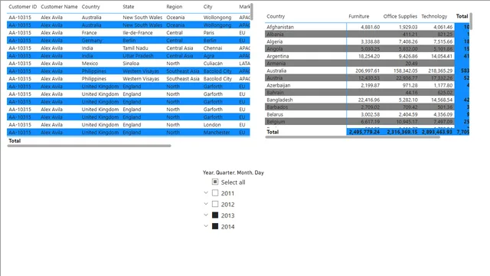Click the State column header
Screen dimensions: 490x276
[129, 7]
